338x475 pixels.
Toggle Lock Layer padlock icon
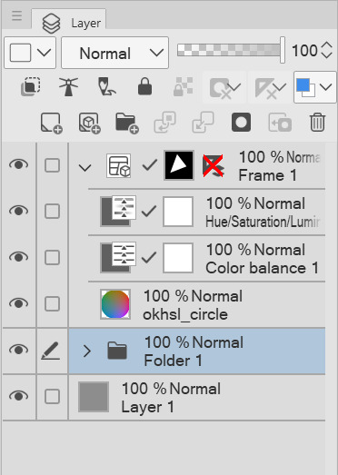(x=144, y=86)
